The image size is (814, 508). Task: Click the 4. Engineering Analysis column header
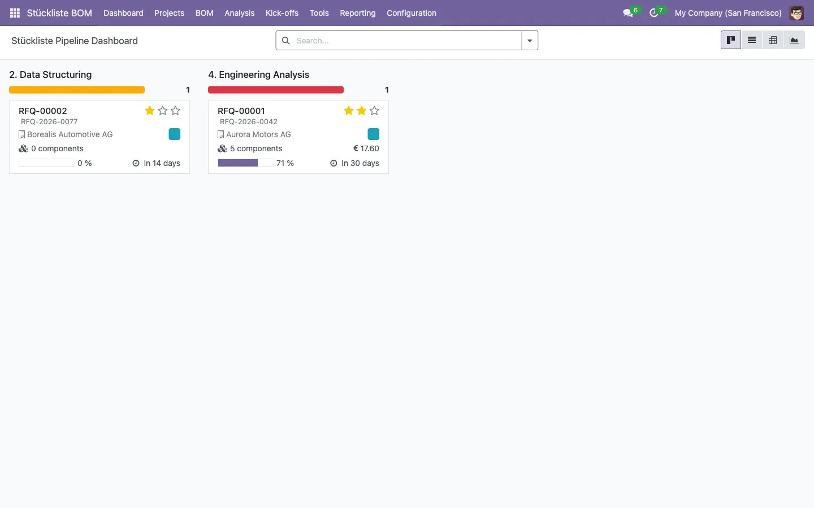[259, 75]
